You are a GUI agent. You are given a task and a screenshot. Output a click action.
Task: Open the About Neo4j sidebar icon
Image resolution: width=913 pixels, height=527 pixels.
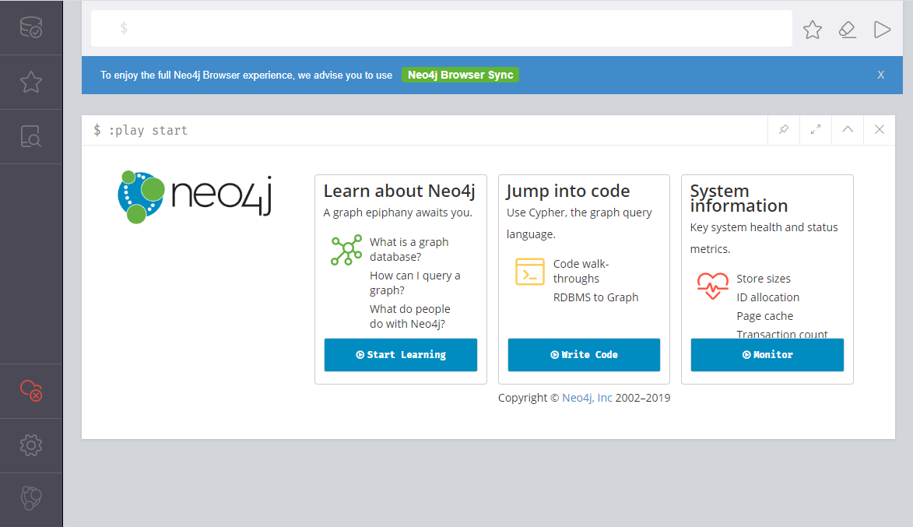click(31, 498)
